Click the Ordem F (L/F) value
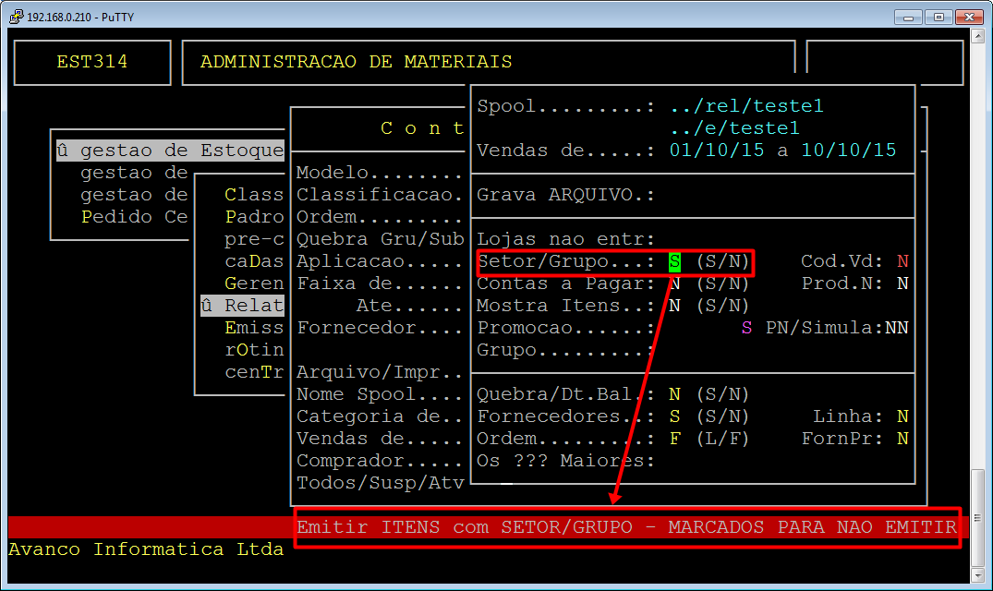Image resolution: width=993 pixels, height=591 pixels. [x=674, y=439]
